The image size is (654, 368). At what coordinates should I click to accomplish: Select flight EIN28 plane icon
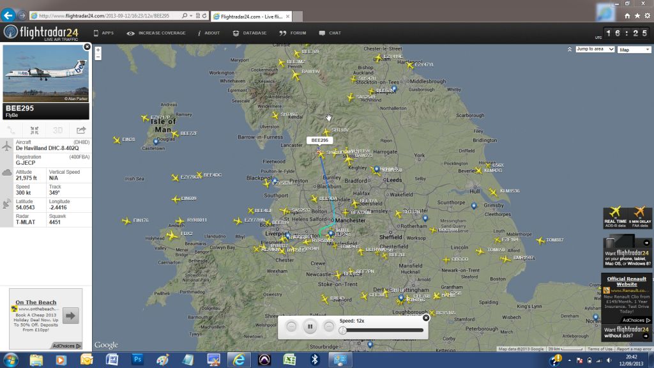[x=117, y=140]
